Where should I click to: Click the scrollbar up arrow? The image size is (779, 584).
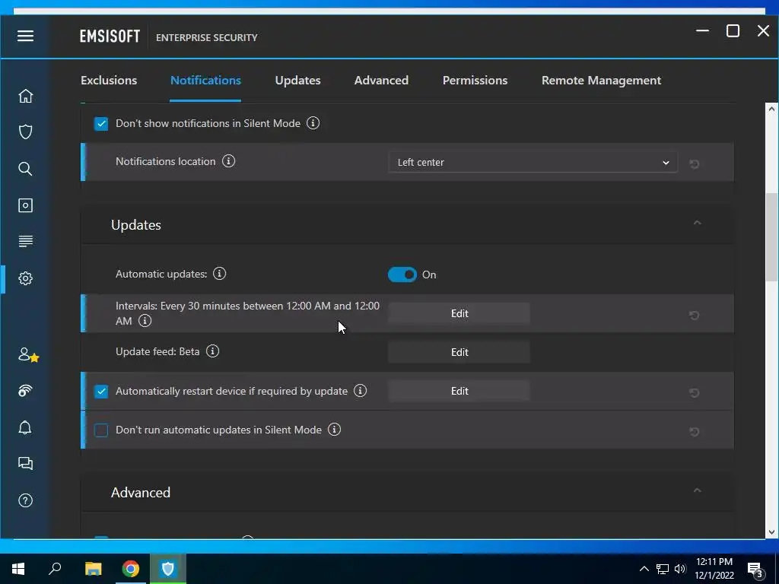[771, 109]
